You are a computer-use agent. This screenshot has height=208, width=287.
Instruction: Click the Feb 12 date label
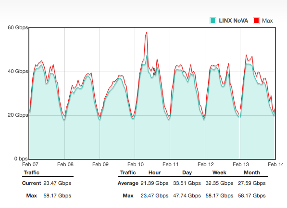pyautogui.click(x=206, y=164)
